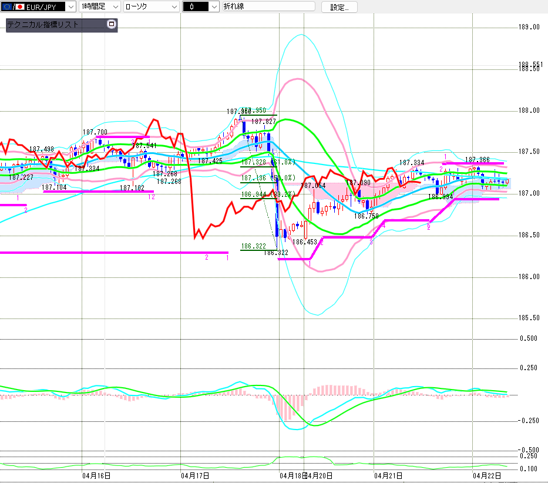Expand the candle color dropdown arrow
This screenshot has width=548, height=483.
214,7
